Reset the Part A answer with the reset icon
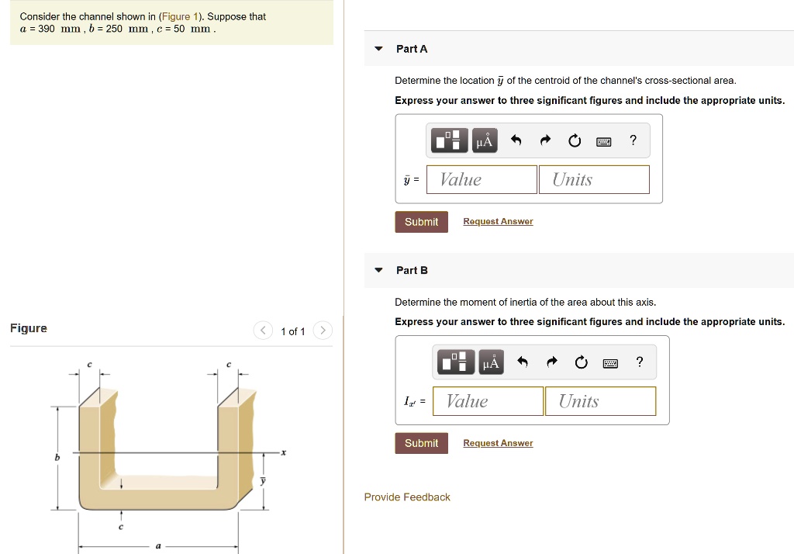Image resolution: width=794 pixels, height=554 pixels. click(574, 140)
